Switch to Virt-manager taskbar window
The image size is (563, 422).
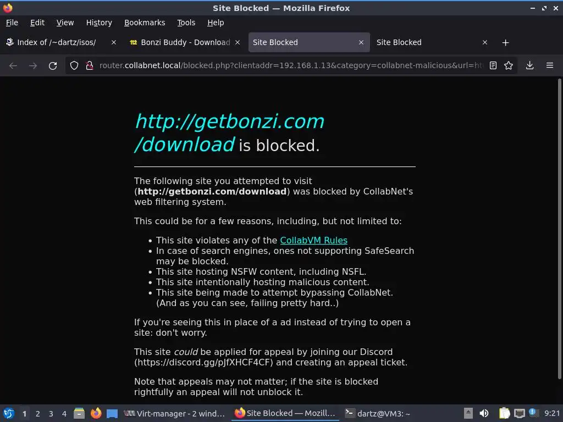[175, 413]
